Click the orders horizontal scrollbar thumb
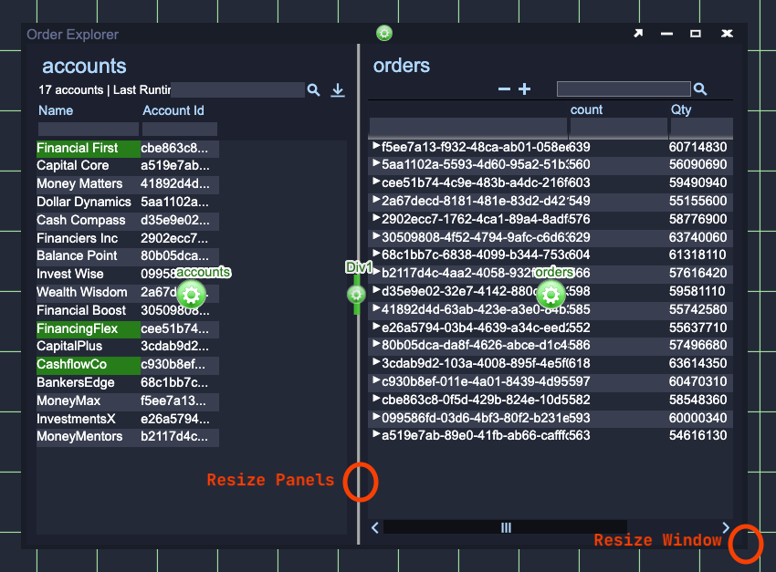 pyautogui.click(x=506, y=527)
